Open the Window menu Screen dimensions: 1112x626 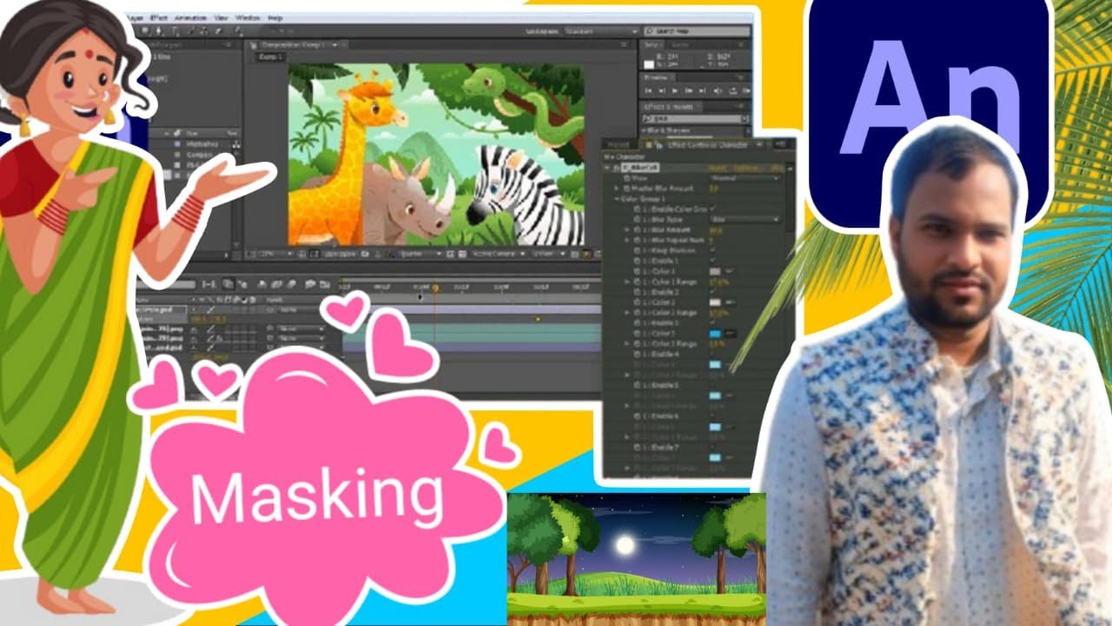(248, 17)
